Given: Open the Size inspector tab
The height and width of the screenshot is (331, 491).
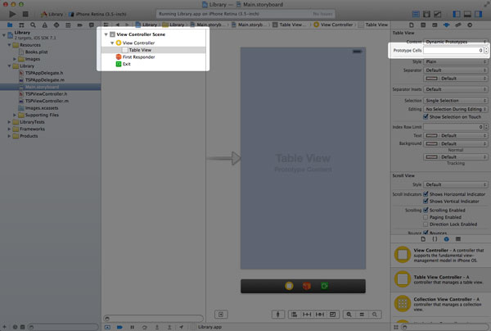Looking at the screenshot, I should pos(458,25).
